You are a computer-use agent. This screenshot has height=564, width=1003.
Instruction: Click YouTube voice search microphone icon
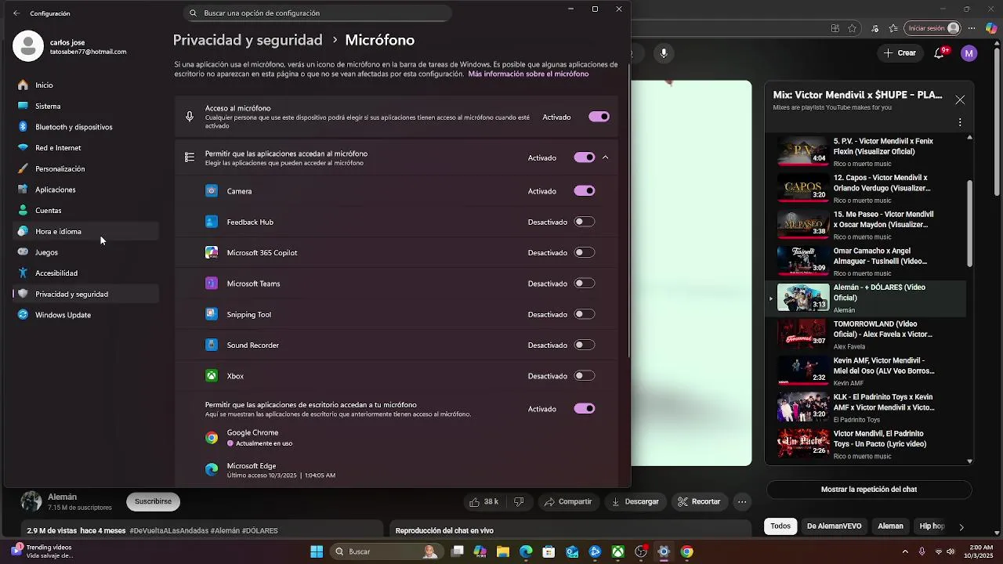[x=664, y=53]
